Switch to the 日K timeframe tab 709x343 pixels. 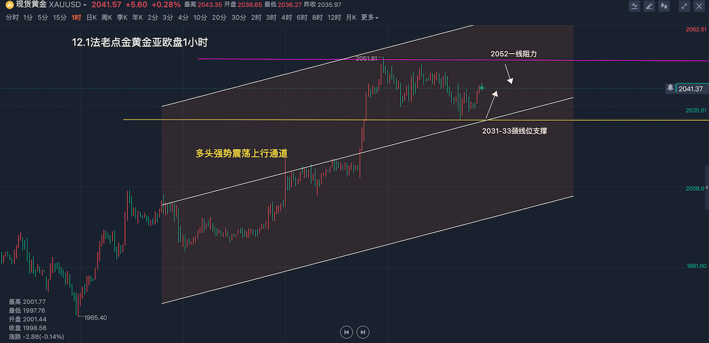(x=91, y=18)
